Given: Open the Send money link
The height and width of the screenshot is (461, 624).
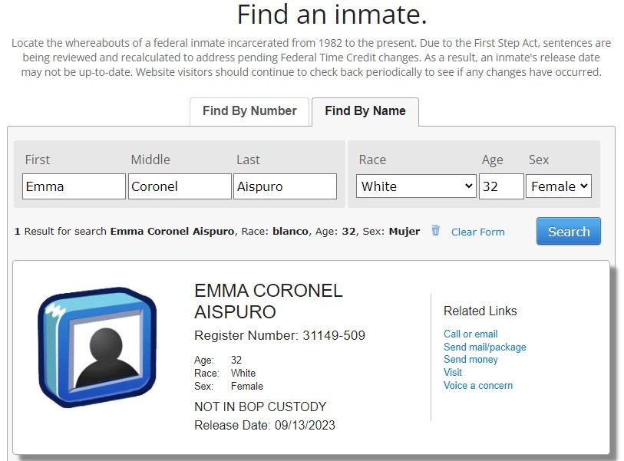Looking at the screenshot, I should pyautogui.click(x=470, y=360).
